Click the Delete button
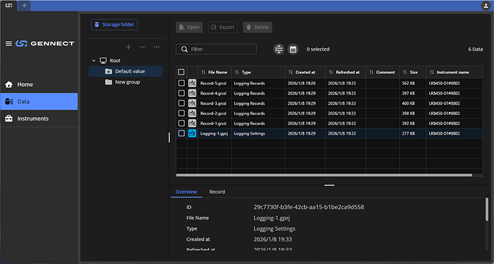Viewport: 494px width, 264px height. coord(257,27)
